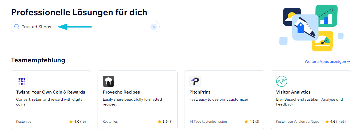Open the PitchPrint app title

(200, 92)
